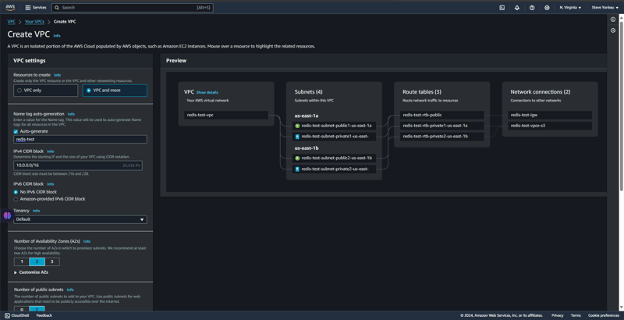The width and height of the screenshot is (624, 320).
Task: Set number of Availability Zones to 2
Action: [x=37, y=262]
